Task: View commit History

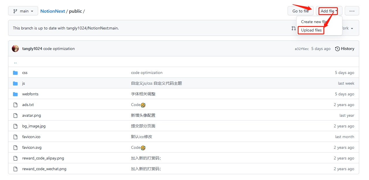Action: coord(345,49)
